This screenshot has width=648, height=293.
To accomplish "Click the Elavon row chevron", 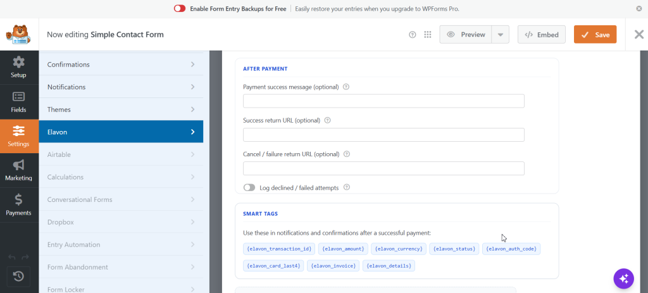I will point(192,132).
